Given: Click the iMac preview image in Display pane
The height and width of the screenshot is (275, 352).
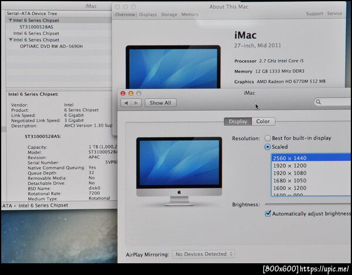Looking at the screenshot, I should coord(179,172).
